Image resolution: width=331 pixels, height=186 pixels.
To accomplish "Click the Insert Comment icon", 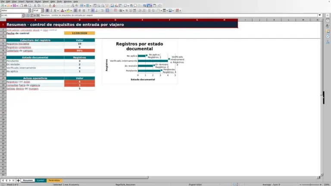I will tap(135, 6).
